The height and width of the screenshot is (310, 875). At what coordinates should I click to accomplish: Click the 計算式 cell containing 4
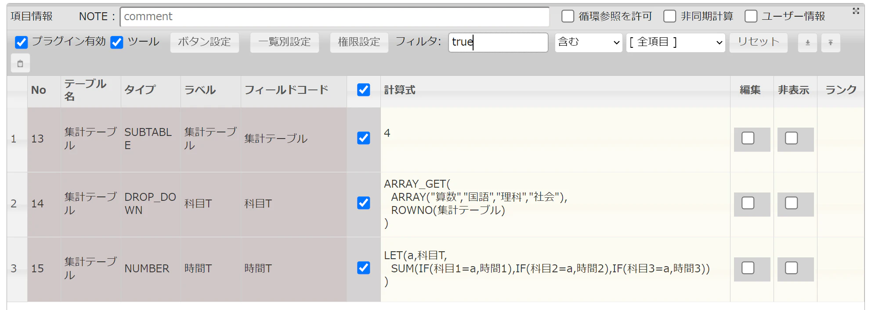click(555, 140)
